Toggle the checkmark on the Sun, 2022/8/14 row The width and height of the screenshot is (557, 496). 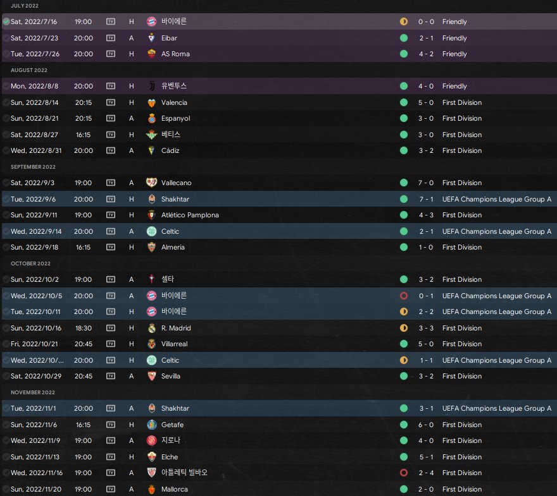coord(6,102)
